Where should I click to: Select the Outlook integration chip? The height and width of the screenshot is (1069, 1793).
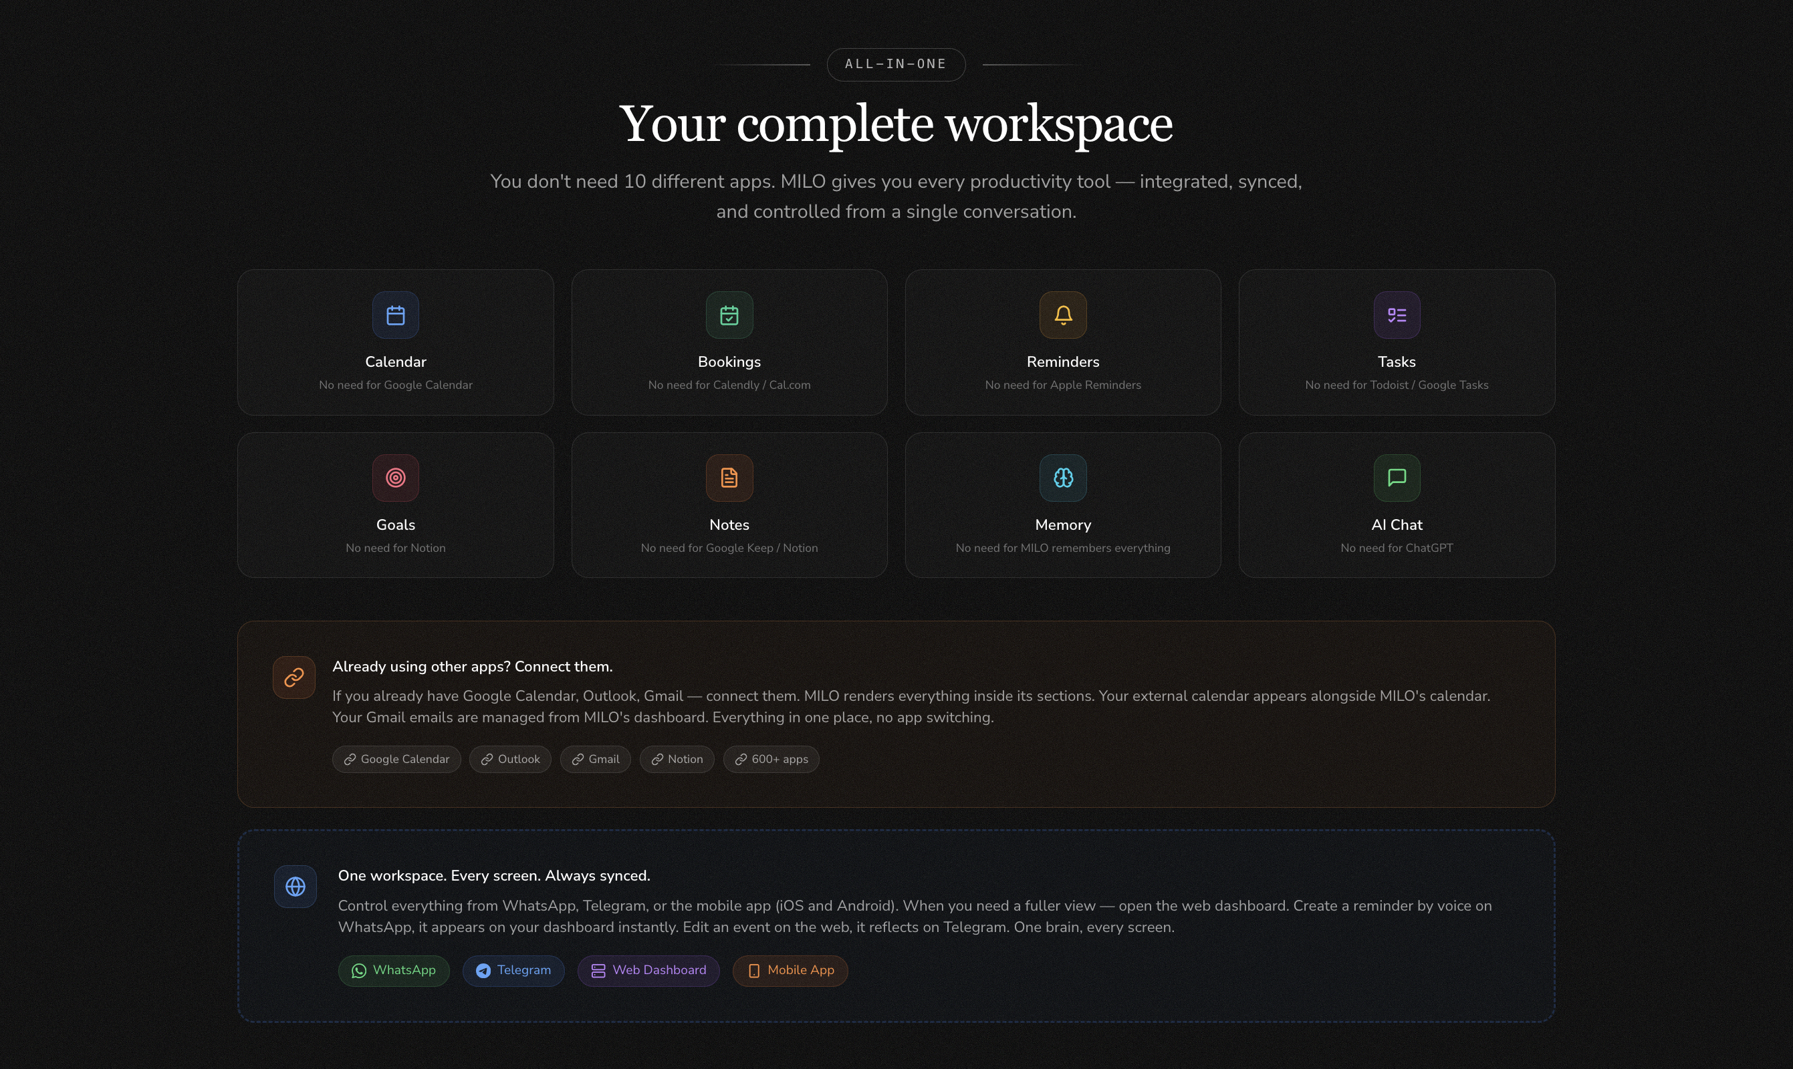pos(509,759)
